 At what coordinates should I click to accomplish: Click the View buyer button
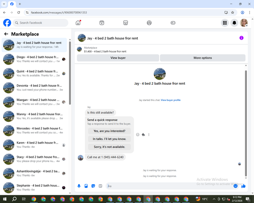(x=118, y=58)
